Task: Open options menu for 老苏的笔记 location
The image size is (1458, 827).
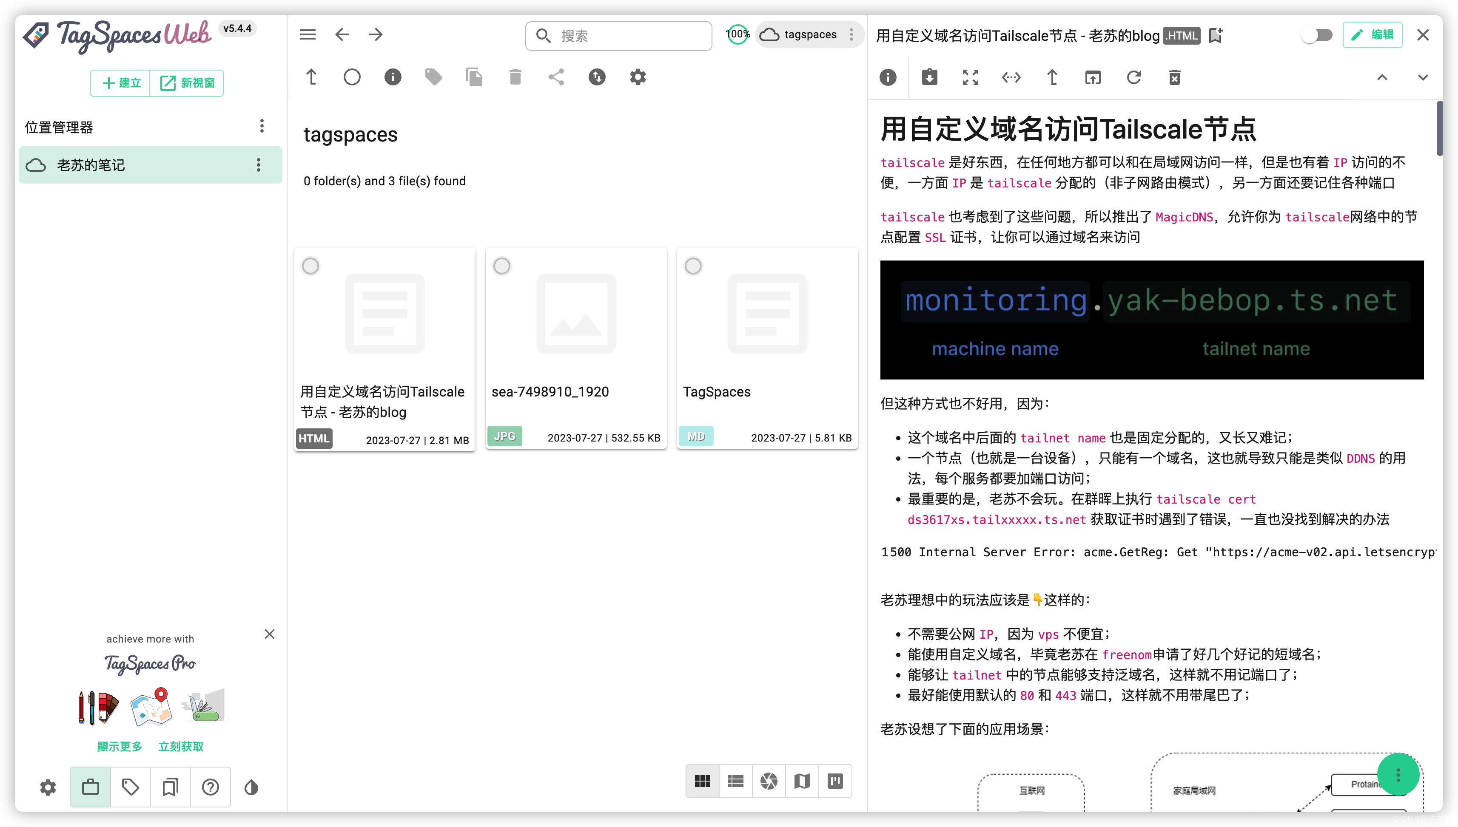Action: tap(259, 165)
